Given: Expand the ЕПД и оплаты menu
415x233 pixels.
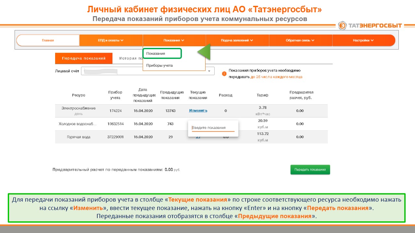Looking at the screenshot, I should coord(111,40).
